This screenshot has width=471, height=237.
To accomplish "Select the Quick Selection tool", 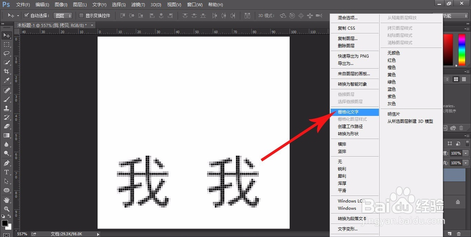I will click(x=7, y=63).
